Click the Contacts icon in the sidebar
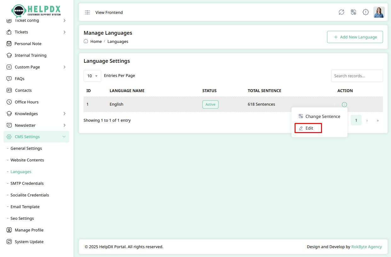 (9, 90)
